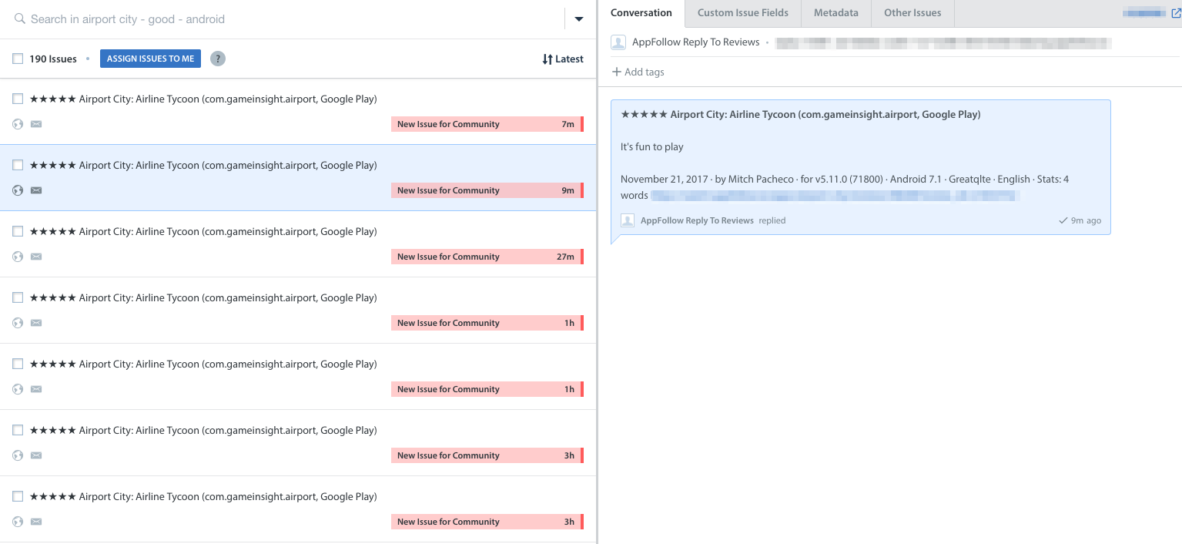Check the box for the 7m issue
1182x544 pixels.
(18, 99)
